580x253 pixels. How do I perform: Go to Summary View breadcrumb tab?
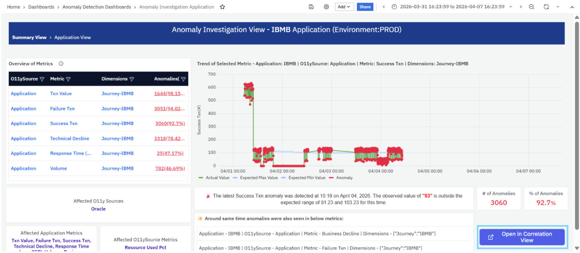pyautogui.click(x=29, y=38)
